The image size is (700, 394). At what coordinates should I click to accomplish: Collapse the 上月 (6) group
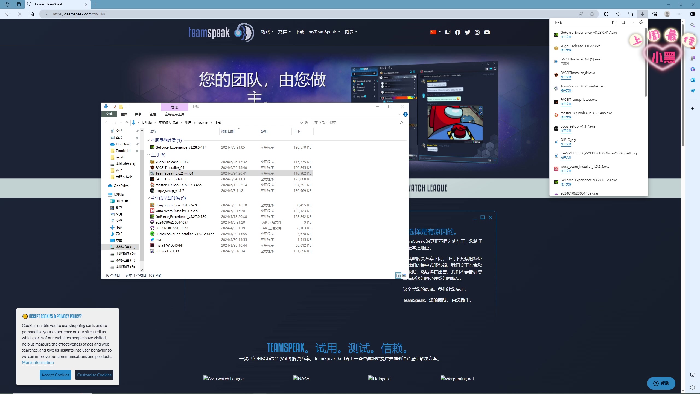tap(148, 155)
